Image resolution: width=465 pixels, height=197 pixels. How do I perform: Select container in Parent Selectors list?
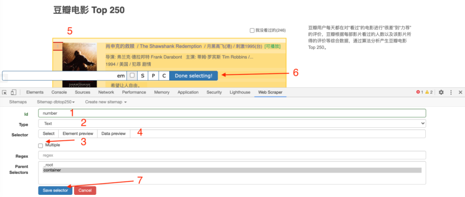tap(232, 170)
